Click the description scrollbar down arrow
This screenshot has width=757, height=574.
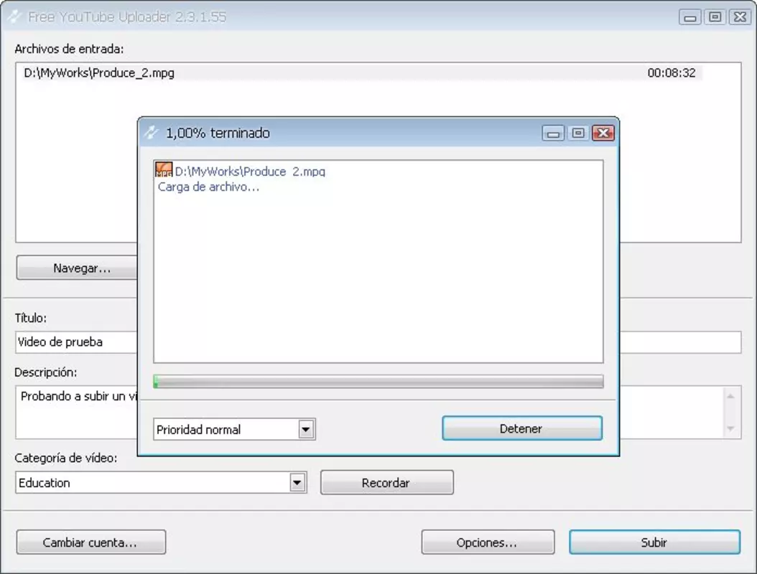coord(730,428)
